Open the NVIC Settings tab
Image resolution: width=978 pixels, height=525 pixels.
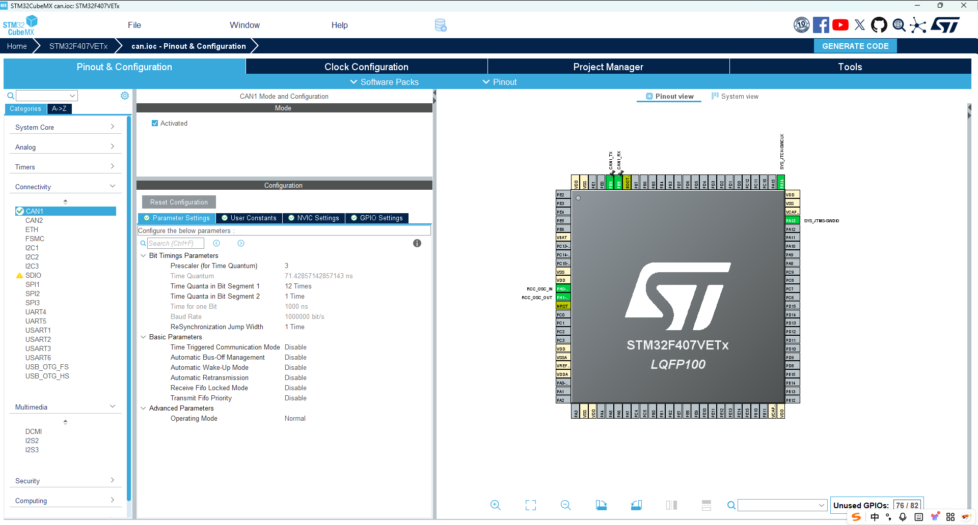click(314, 218)
